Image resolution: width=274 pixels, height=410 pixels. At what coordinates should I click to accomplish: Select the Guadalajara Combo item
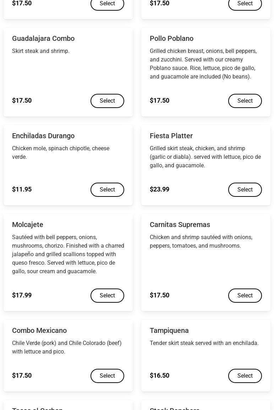pos(107,101)
